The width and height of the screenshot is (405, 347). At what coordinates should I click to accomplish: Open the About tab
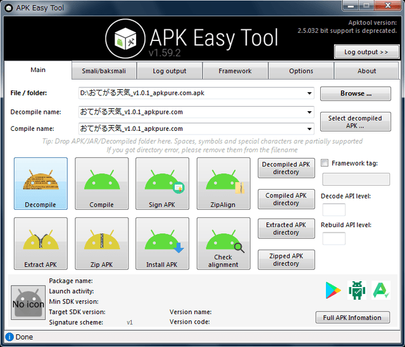pos(367,71)
